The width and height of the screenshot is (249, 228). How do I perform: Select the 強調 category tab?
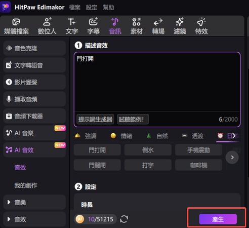click(86, 136)
